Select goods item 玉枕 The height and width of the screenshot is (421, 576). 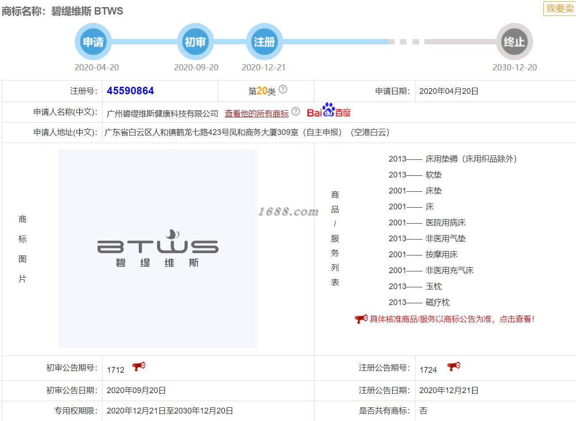coord(434,286)
